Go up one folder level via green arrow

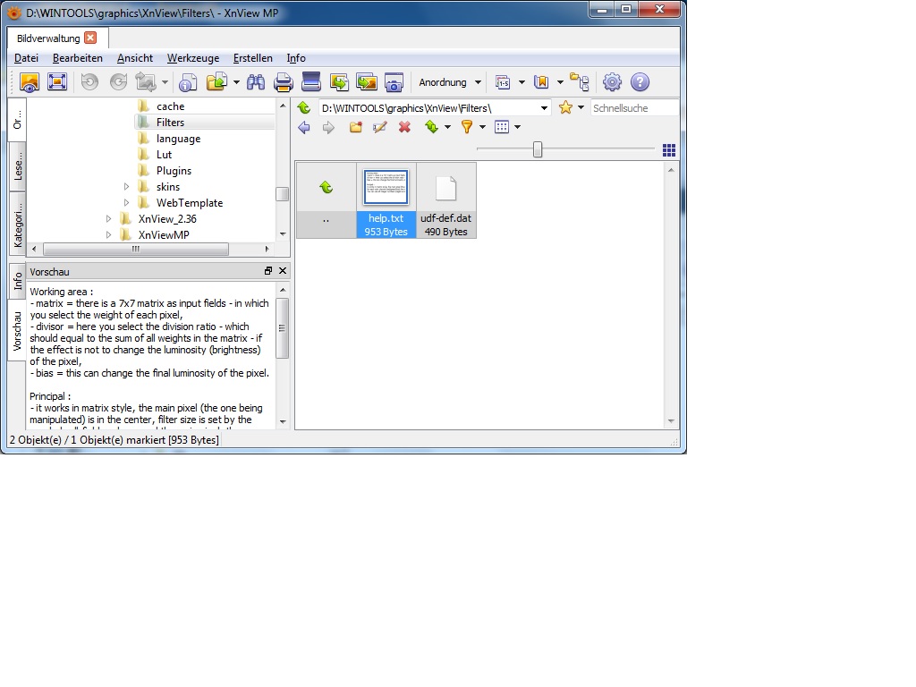coord(304,108)
